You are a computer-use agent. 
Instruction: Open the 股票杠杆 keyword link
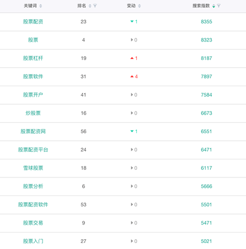(33, 58)
